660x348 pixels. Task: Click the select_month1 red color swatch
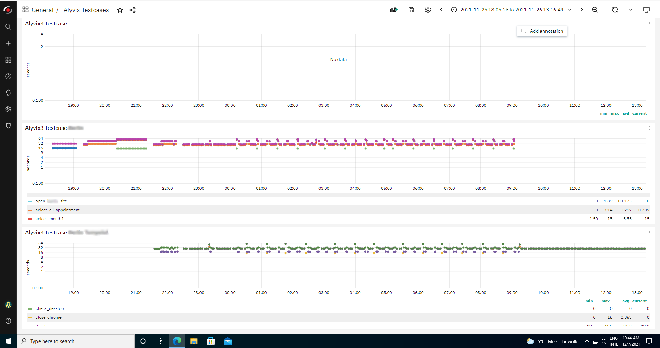(30, 219)
